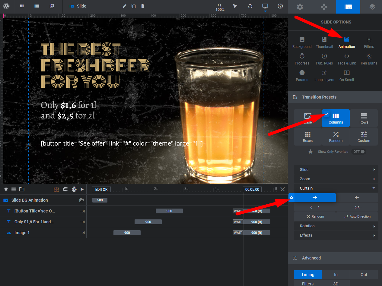Open the help question mark icon
Screen dimensions: 382x286
tap(280, 6)
